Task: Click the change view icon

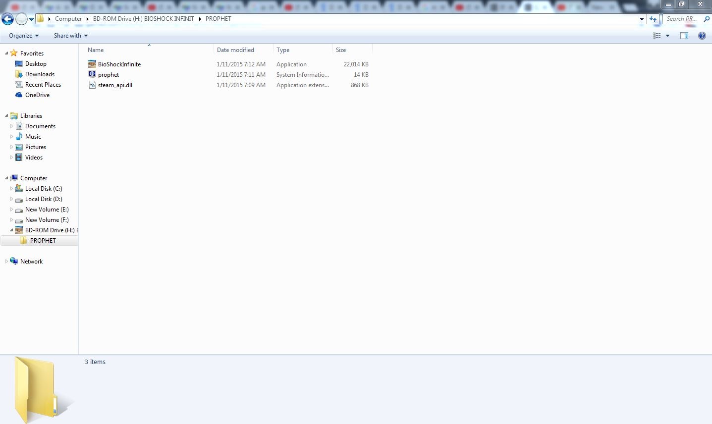Action: pos(657,36)
